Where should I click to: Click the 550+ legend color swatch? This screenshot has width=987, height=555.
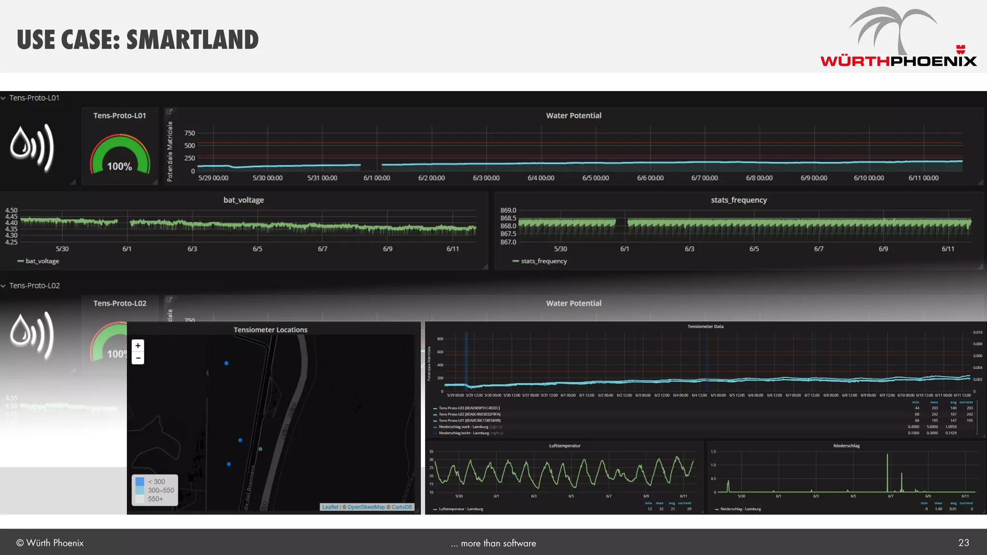click(x=140, y=499)
